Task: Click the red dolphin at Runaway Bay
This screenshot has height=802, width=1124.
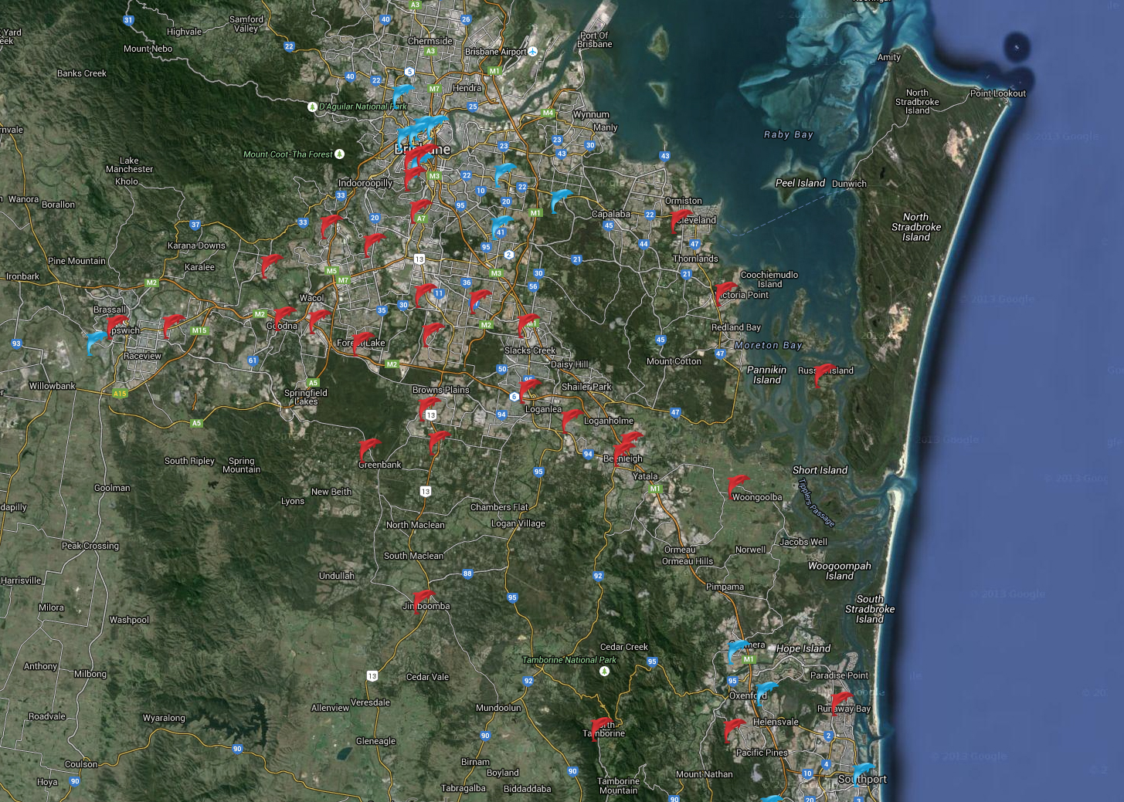Action: 840,703
